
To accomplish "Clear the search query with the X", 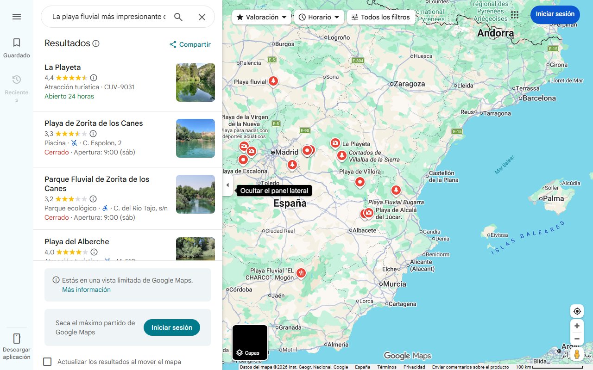I will pyautogui.click(x=202, y=17).
